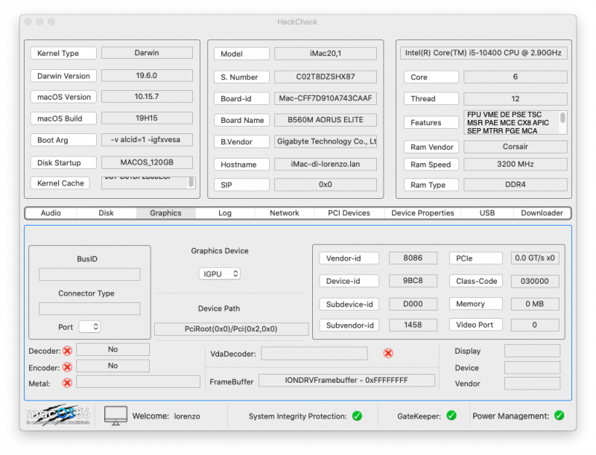Select the Graphics tab

point(165,213)
